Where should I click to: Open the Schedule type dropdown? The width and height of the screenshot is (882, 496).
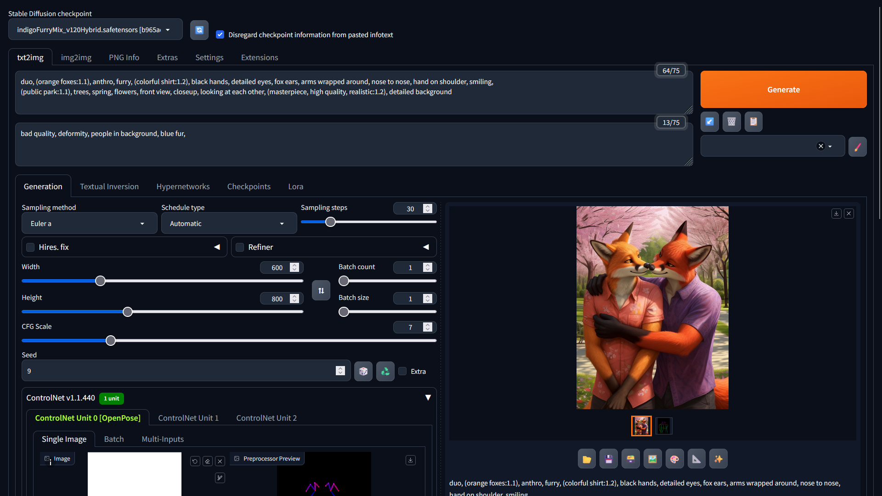[x=228, y=224]
